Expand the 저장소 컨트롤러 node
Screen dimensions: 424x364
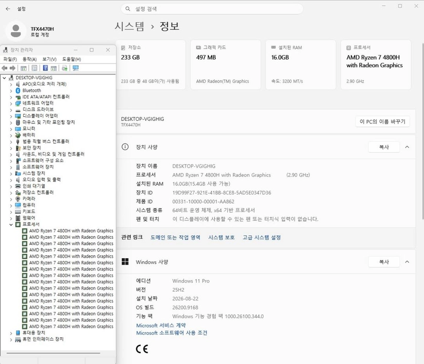point(11,193)
